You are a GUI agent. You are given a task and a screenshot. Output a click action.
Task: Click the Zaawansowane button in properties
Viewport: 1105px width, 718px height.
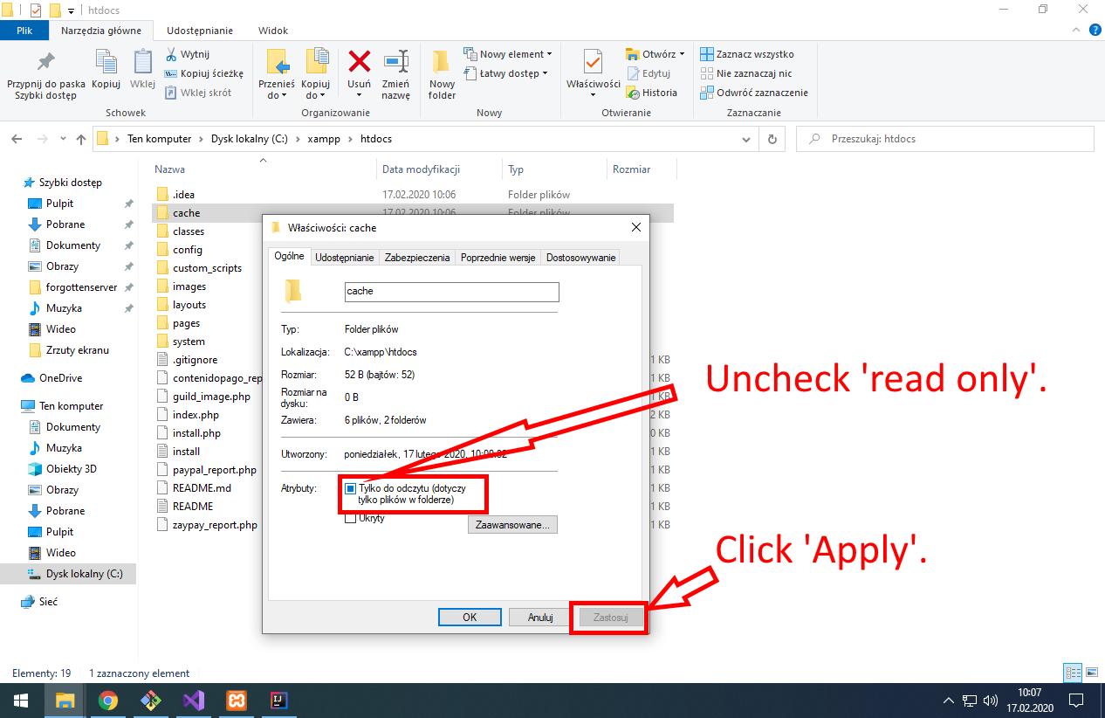tap(512, 524)
